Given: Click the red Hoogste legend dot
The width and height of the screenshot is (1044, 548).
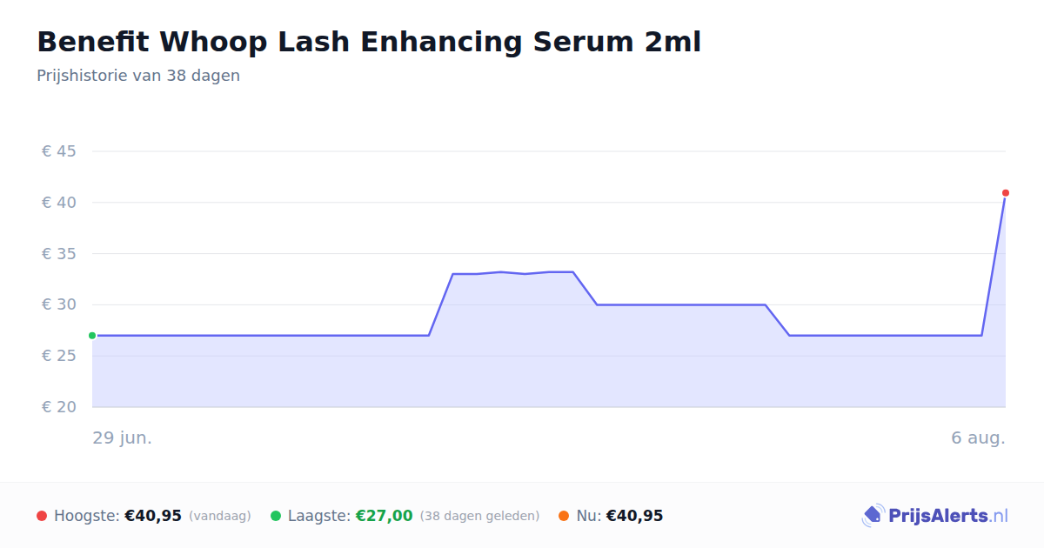Looking at the screenshot, I should coord(42,516).
